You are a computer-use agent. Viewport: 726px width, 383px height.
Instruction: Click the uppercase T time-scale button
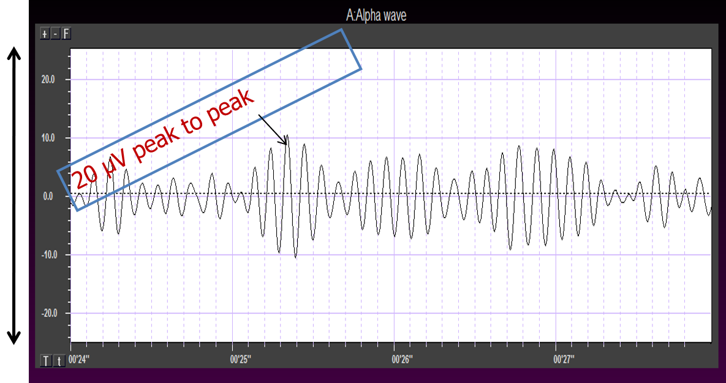coord(46,360)
